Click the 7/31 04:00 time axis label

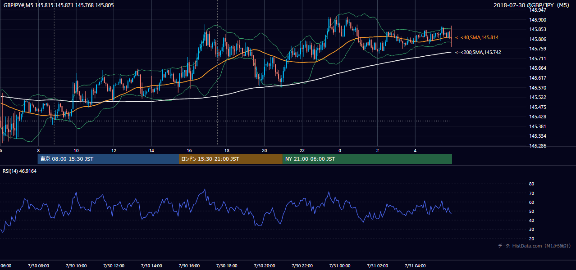pyautogui.click(x=415, y=265)
